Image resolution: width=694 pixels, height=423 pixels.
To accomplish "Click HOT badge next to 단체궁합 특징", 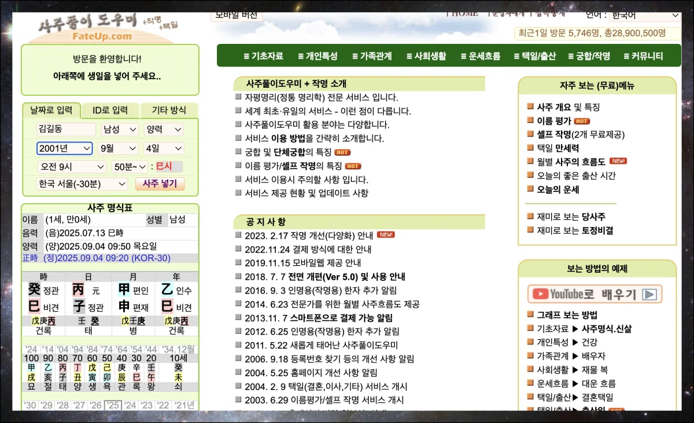I will coord(342,153).
